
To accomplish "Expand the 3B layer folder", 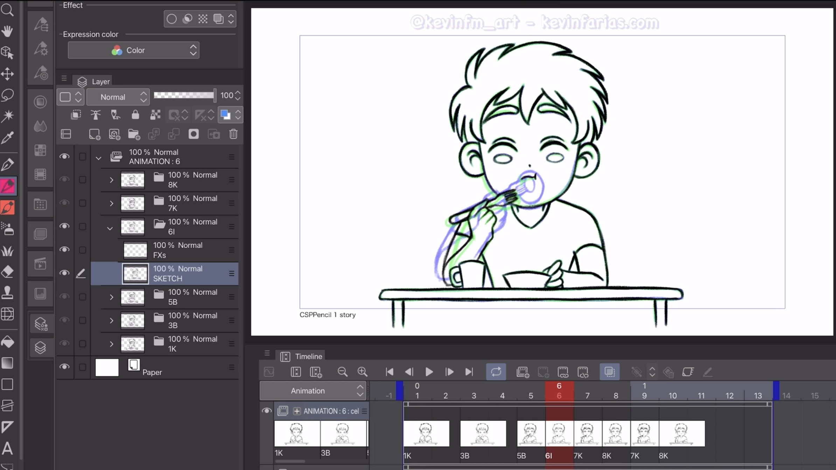I will click(x=111, y=321).
